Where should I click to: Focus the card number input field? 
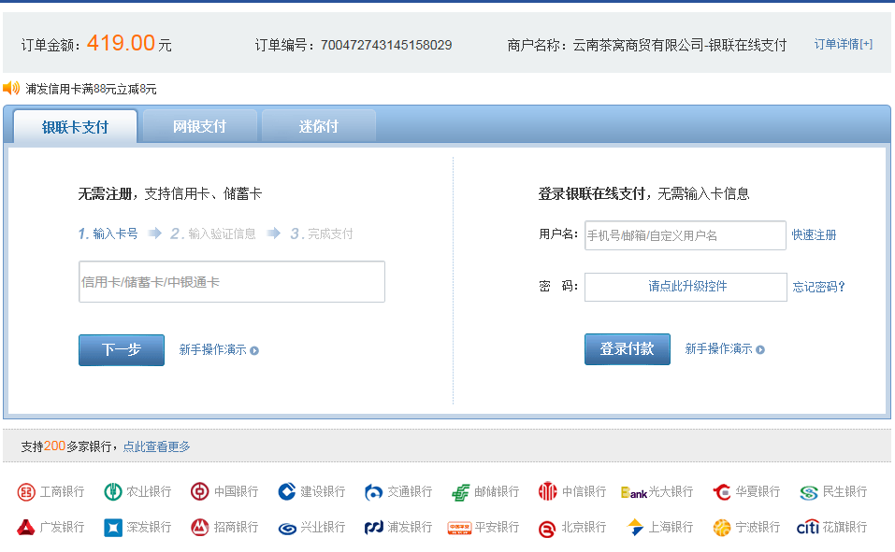point(231,282)
